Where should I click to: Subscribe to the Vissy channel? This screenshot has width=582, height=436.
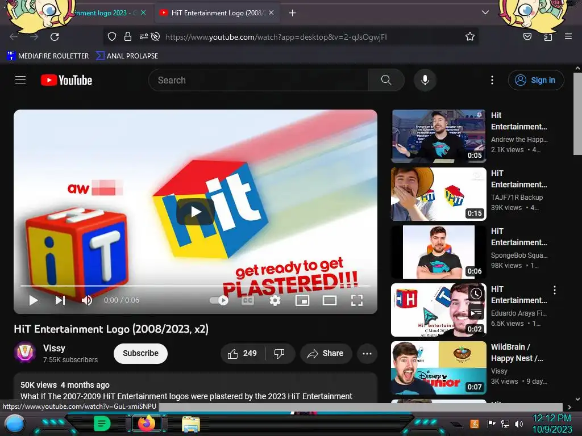pos(141,353)
